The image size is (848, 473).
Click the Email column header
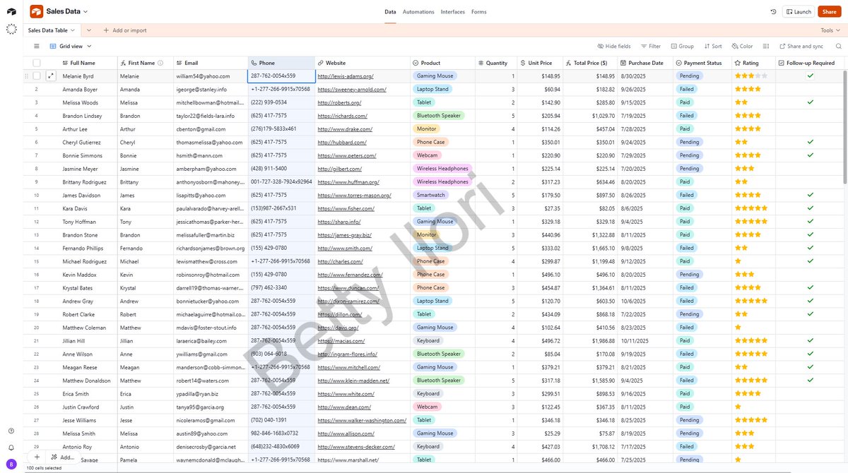click(x=211, y=63)
